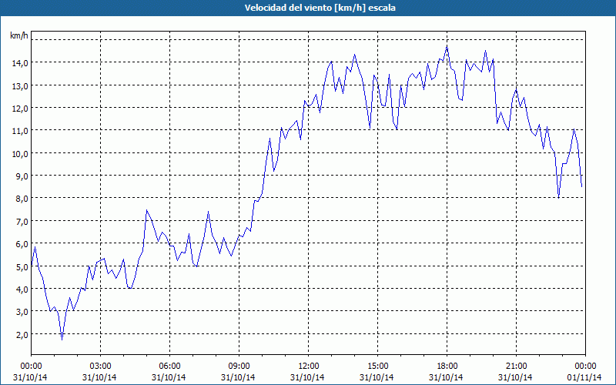Click the 6,0 y-axis label
The image size is (616, 385).
pos(22,244)
